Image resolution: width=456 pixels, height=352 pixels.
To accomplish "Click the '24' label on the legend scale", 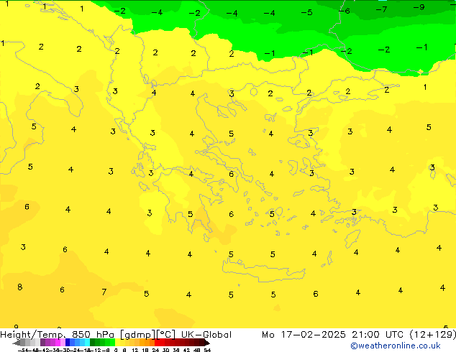I will 155,350.
